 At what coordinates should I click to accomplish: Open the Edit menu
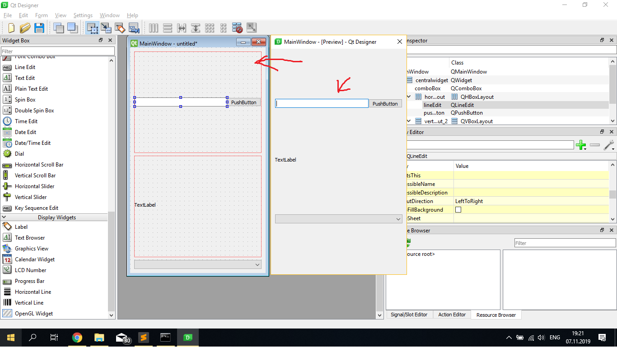(23, 15)
